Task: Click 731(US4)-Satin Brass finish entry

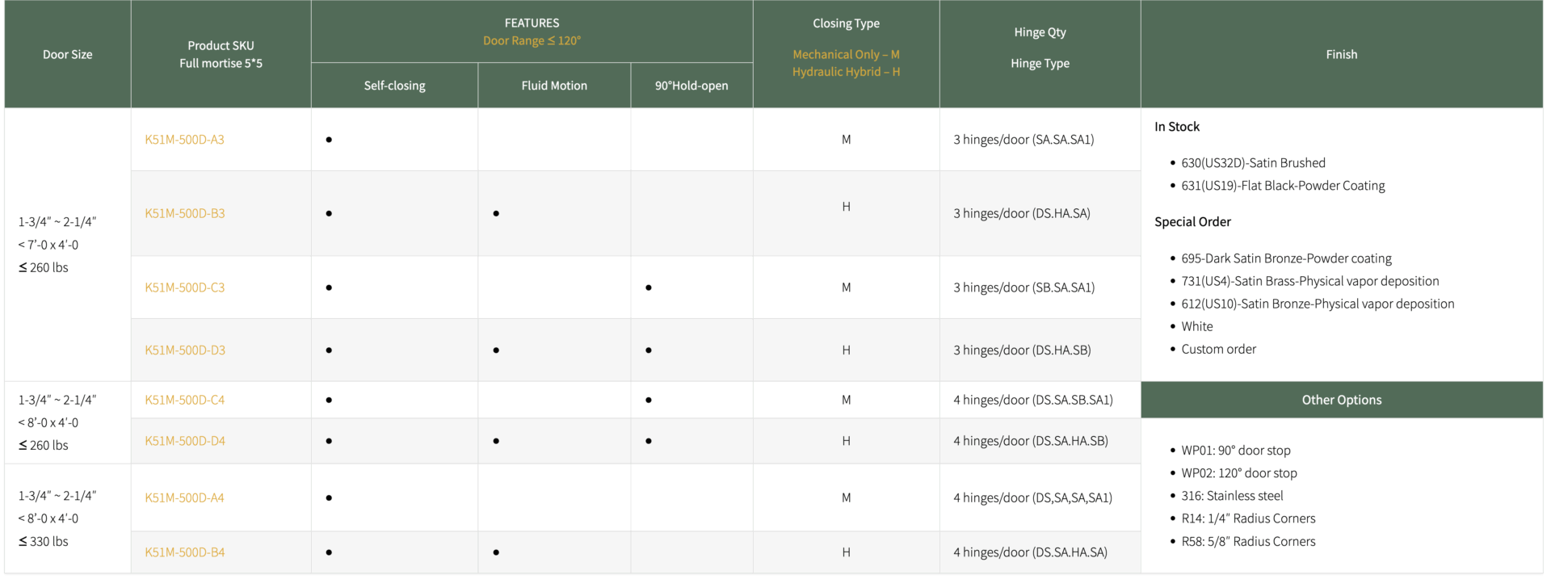Action: [x=1309, y=281]
